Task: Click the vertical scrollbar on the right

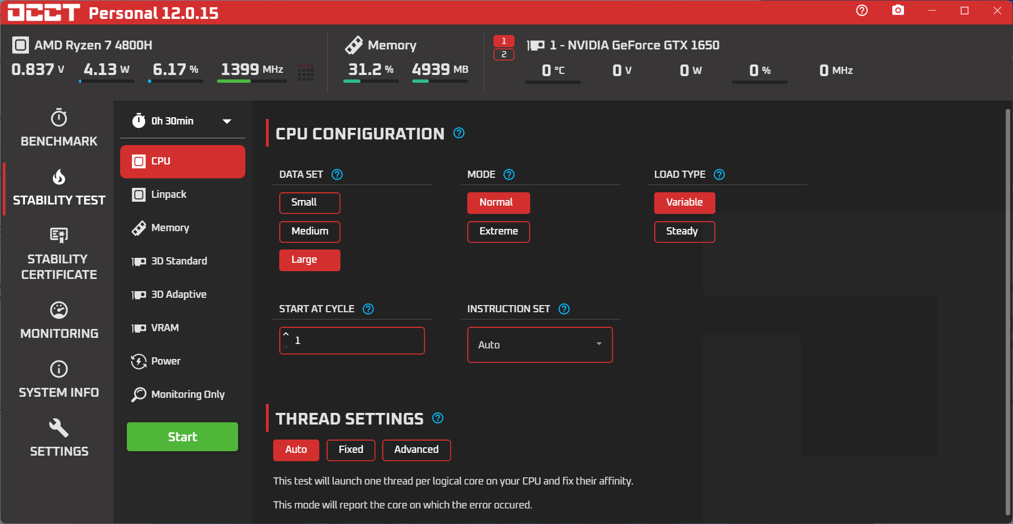Action: pos(1007,311)
